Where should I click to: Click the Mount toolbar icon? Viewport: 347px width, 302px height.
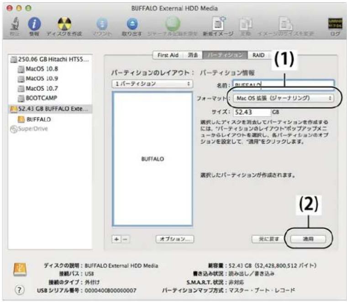(x=102, y=24)
